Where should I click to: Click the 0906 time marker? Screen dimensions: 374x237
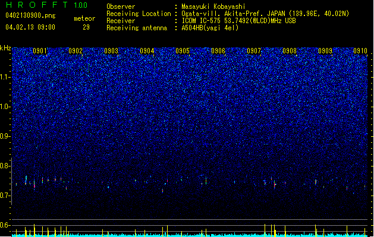pos(218,51)
